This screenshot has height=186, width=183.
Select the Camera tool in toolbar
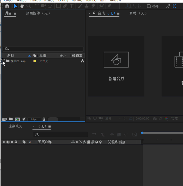click(x=43, y=6)
